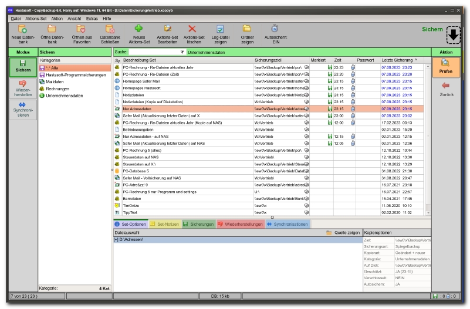The image size is (470, 309).
Task: Show the log file via Log-Datei zeigen
Action: [220, 28]
